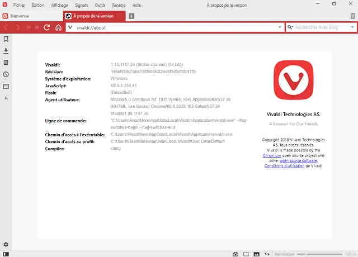Open the Bookmarks panel
The width and height of the screenshot is (358, 257).
click(6, 39)
